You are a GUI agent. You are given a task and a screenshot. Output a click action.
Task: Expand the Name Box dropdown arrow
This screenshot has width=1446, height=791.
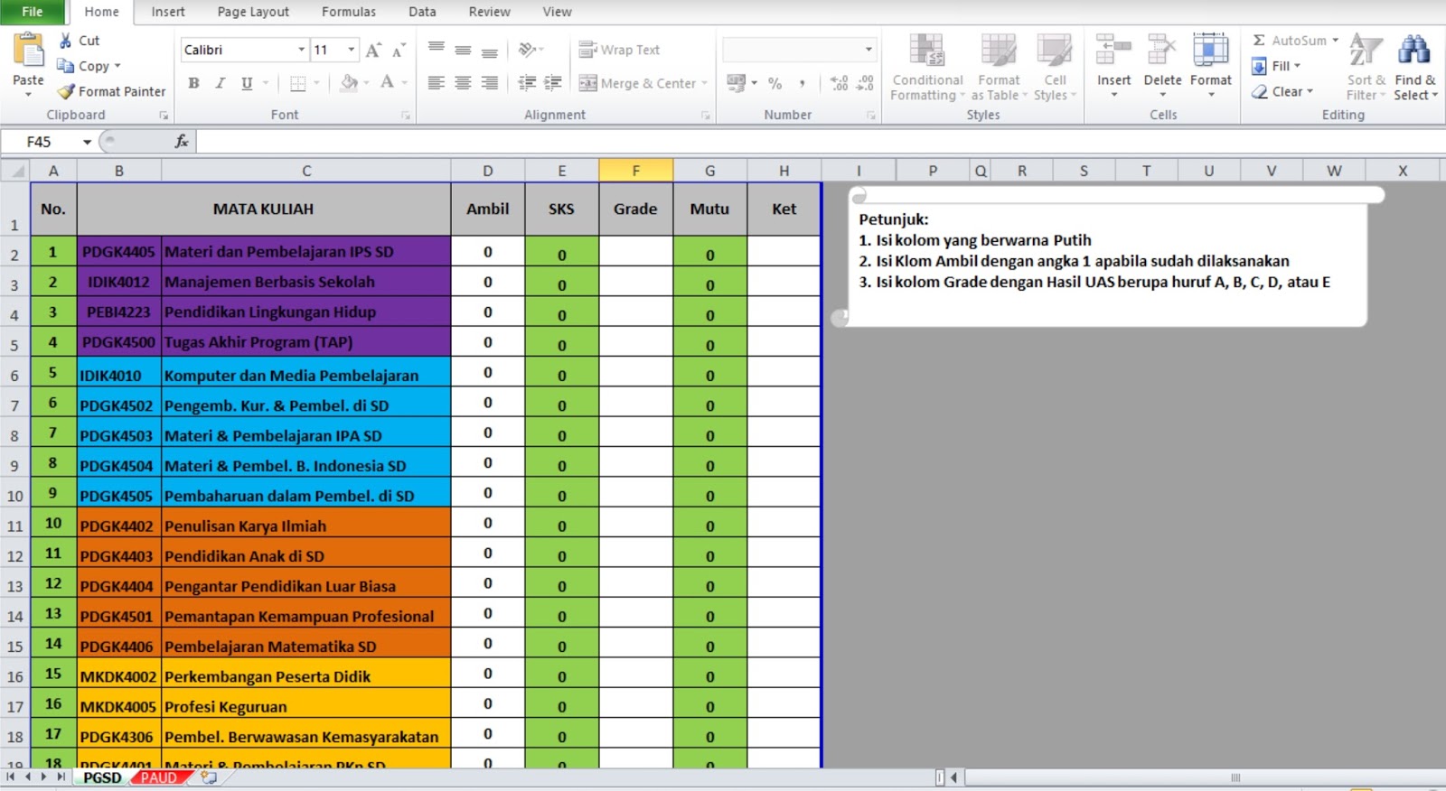[x=87, y=142]
